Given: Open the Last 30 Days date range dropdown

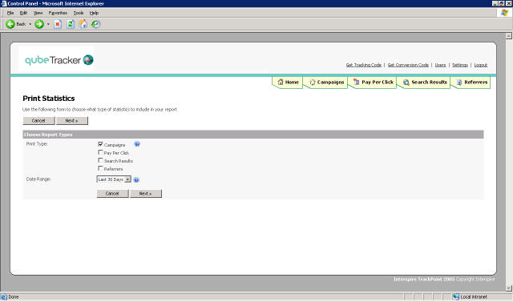Looking at the screenshot, I should point(114,179).
